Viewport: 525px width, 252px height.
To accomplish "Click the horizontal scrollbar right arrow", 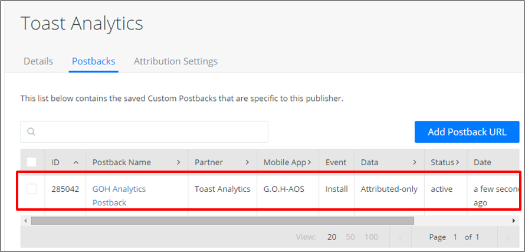I will tap(514, 221).
